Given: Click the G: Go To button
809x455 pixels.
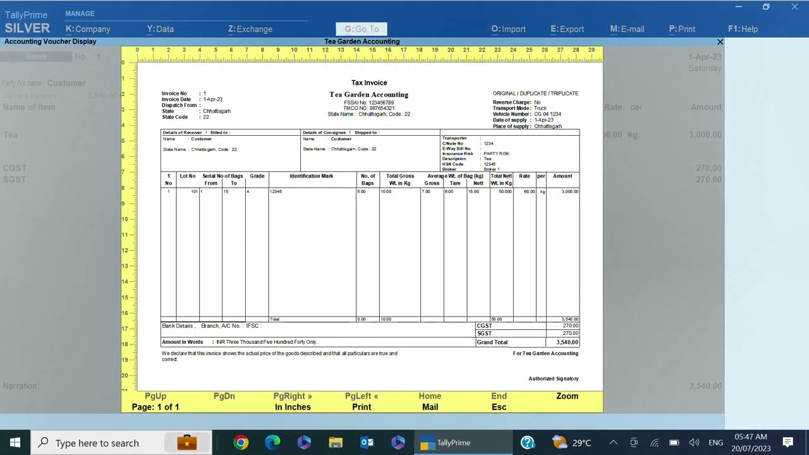Looking at the screenshot, I should pyautogui.click(x=362, y=29).
